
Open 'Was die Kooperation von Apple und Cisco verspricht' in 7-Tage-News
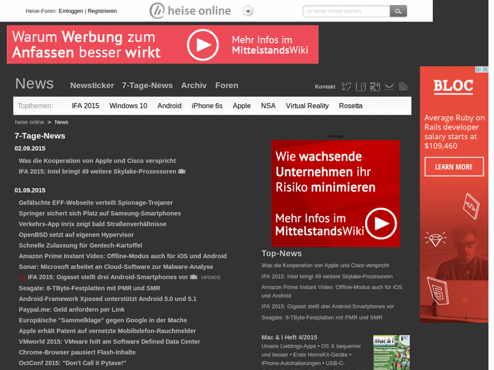point(97,161)
